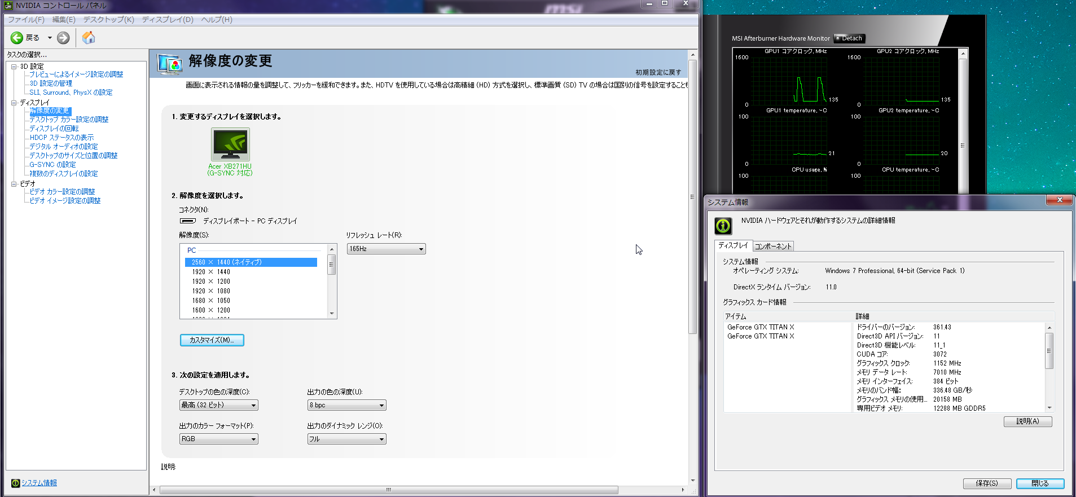
Task: Click the Home icon in toolbar
Action: (x=89, y=38)
